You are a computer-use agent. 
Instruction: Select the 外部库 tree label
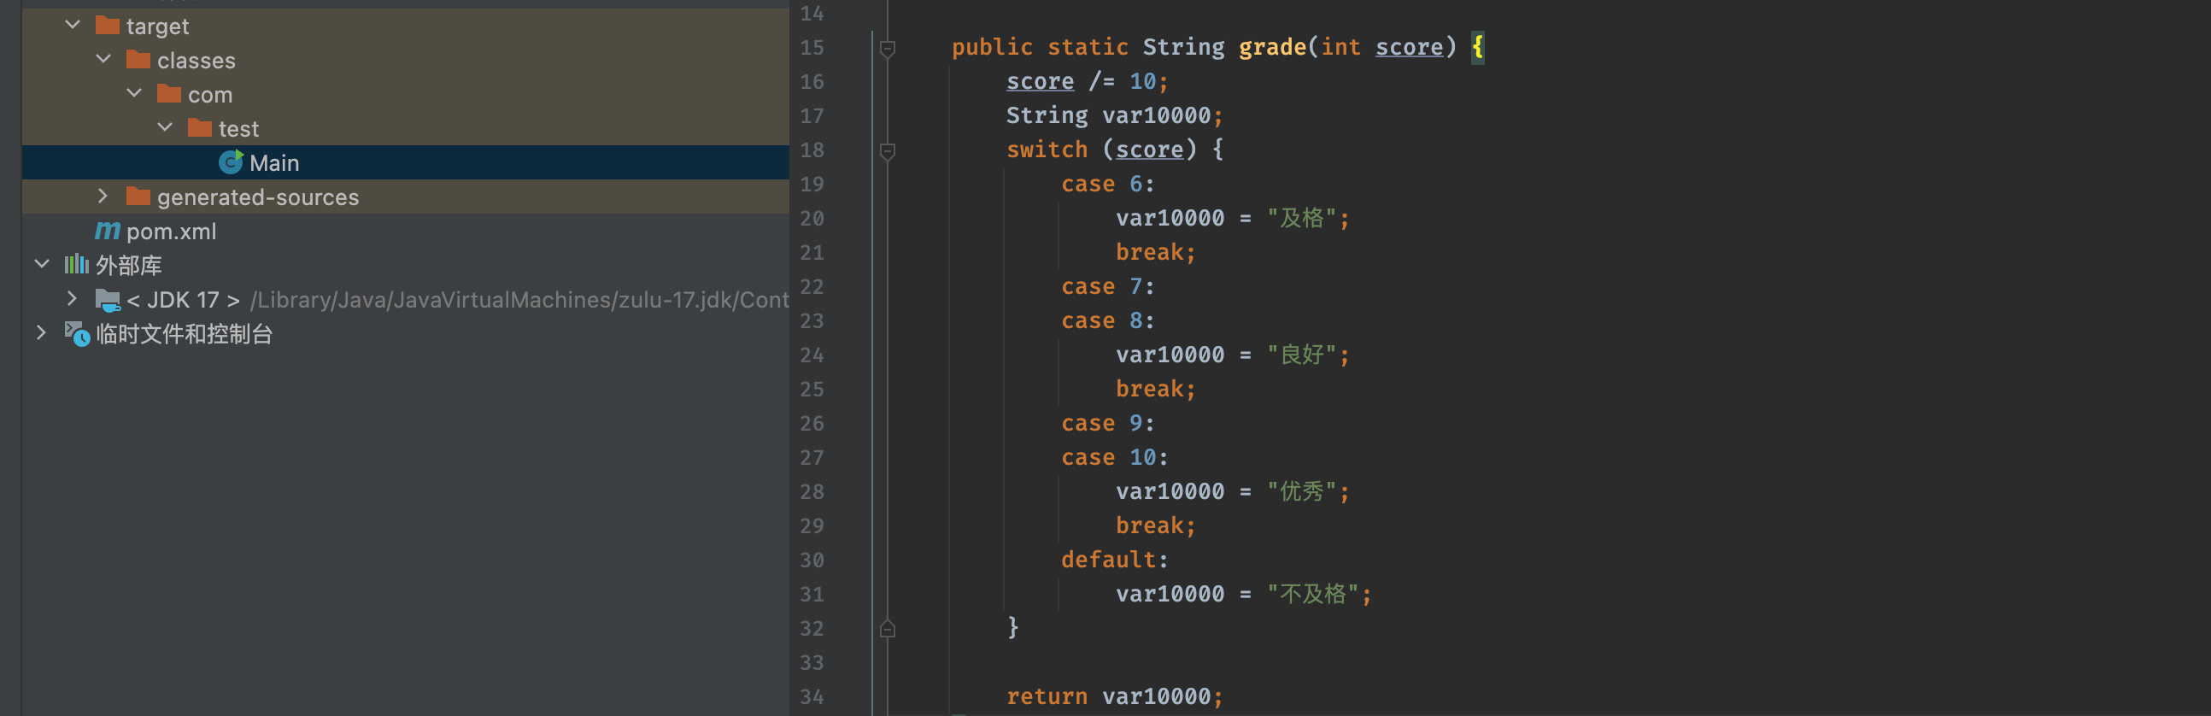tap(129, 264)
